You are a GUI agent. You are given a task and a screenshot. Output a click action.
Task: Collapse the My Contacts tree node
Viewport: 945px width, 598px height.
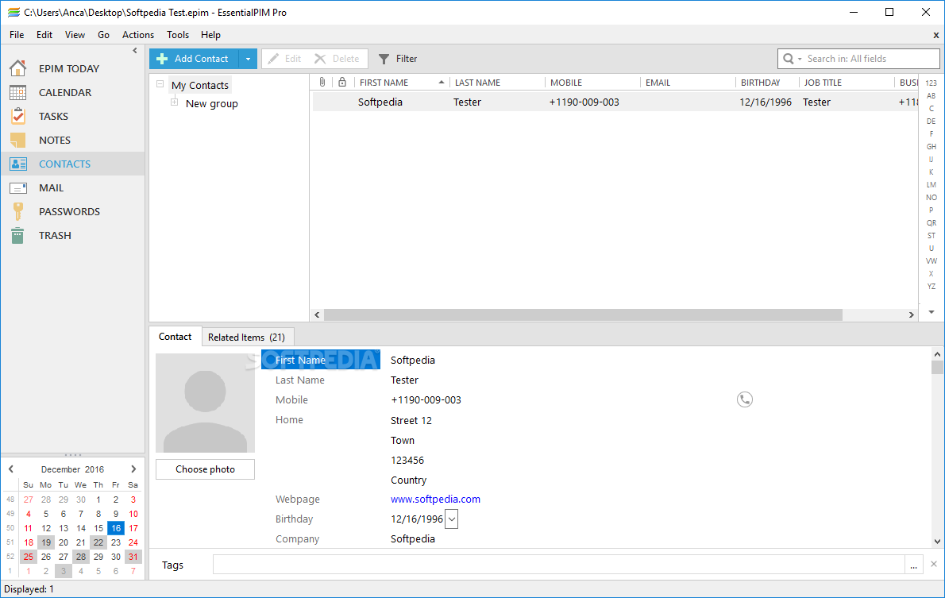click(x=160, y=84)
